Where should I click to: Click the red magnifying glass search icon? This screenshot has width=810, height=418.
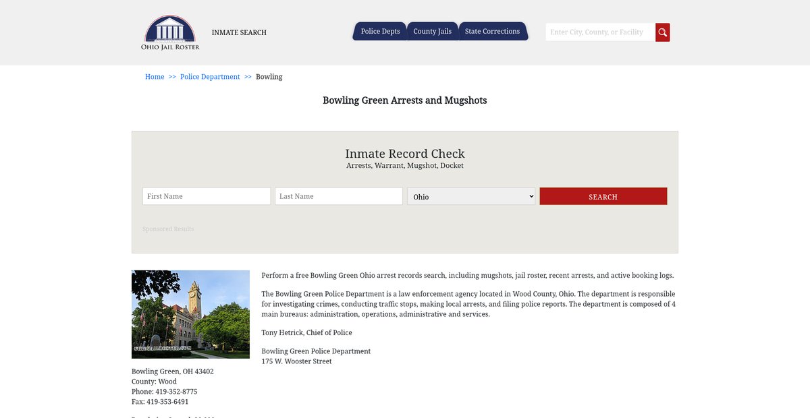click(x=662, y=32)
